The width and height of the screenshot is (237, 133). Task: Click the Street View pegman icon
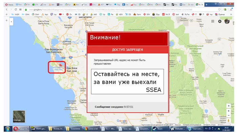[229, 121]
